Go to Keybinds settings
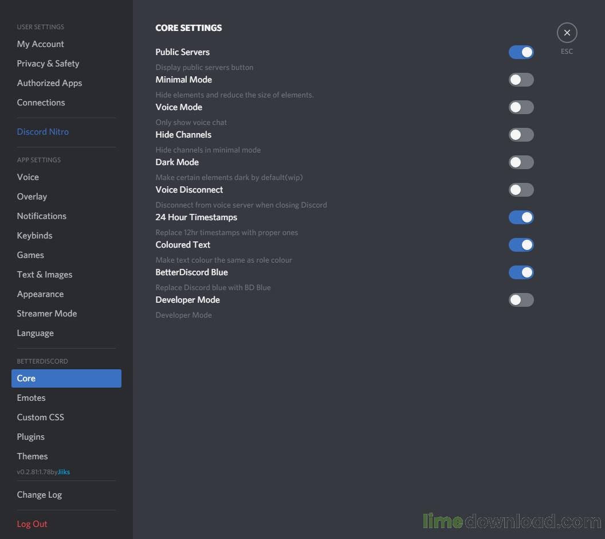 tap(66, 236)
